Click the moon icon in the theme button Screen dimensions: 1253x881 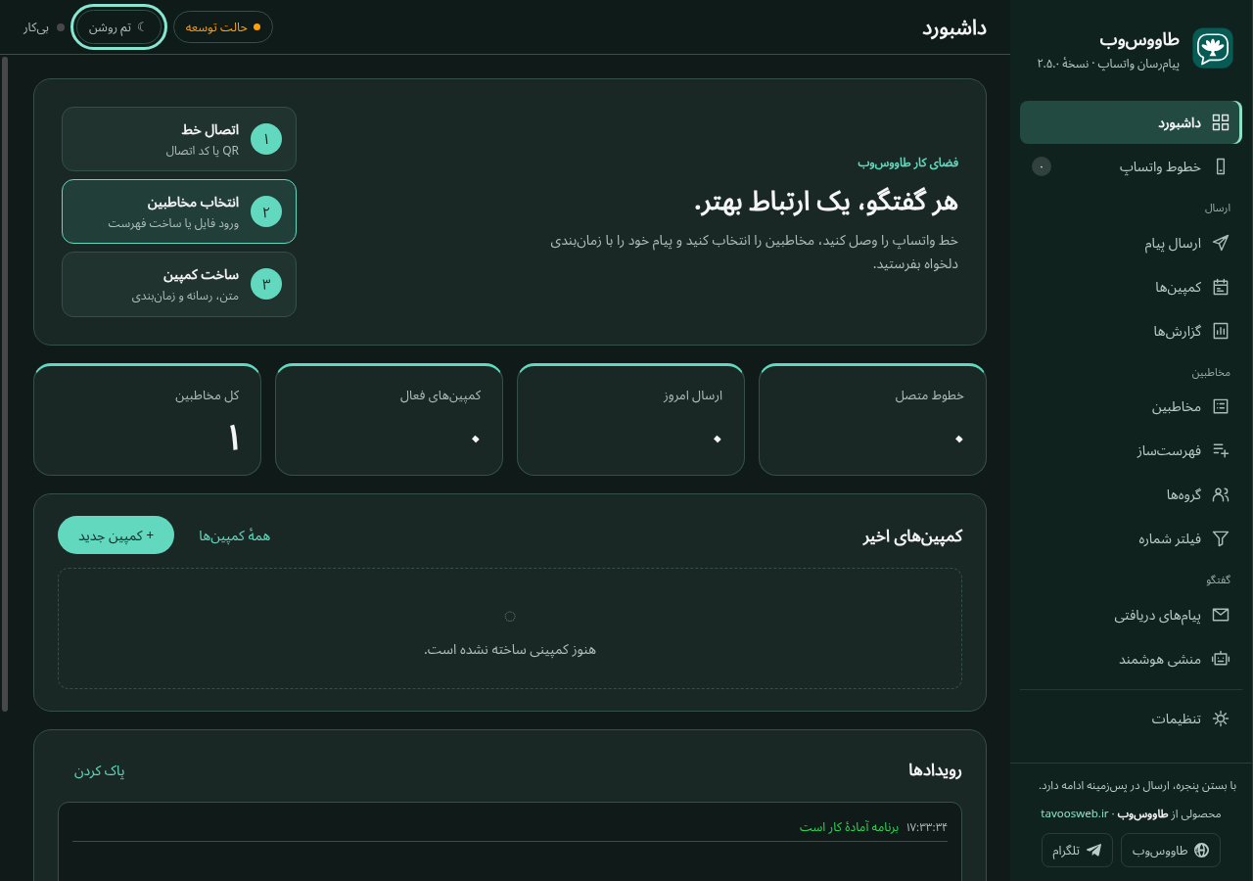click(141, 26)
